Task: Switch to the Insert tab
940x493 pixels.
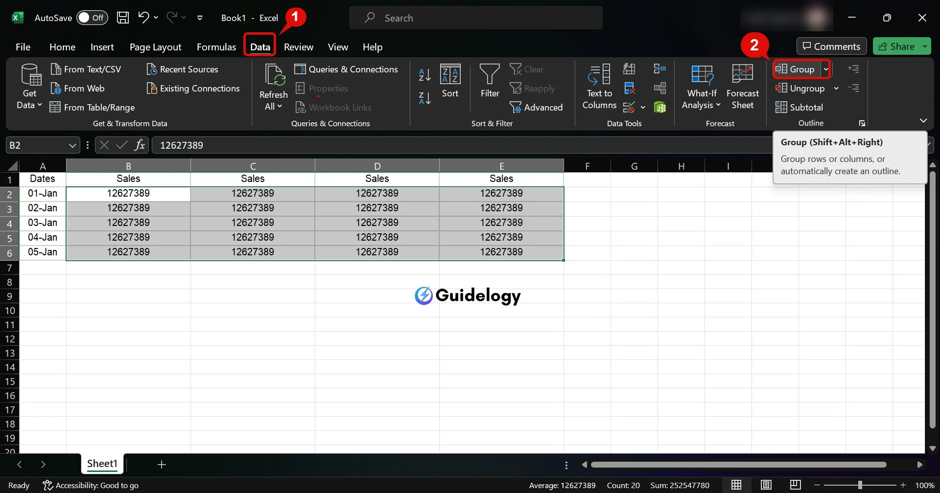Action: point(102,47)
